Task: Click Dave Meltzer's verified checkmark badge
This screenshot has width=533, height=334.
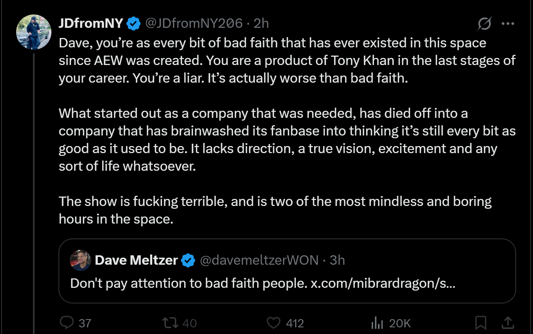Action: [x=188, y=260]
